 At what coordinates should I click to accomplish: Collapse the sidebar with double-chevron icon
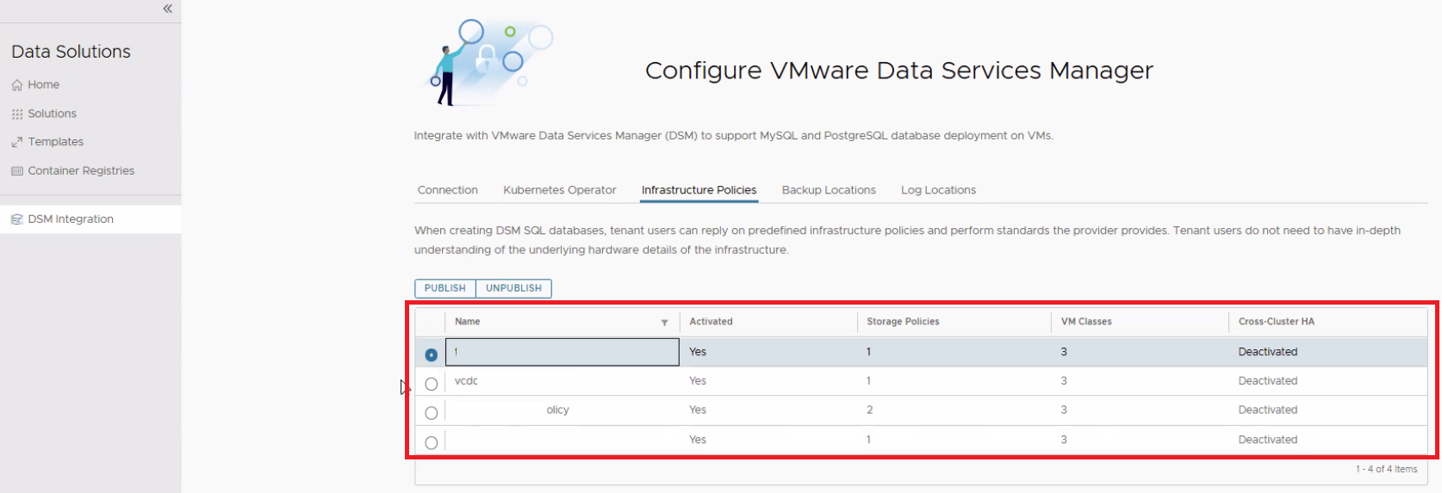167,9
